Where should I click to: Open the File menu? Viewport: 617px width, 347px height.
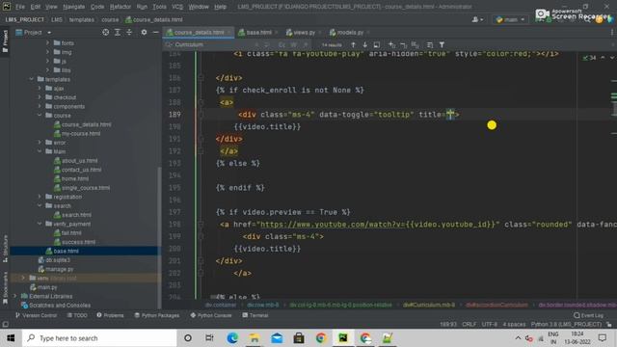[x=19, y=7]
